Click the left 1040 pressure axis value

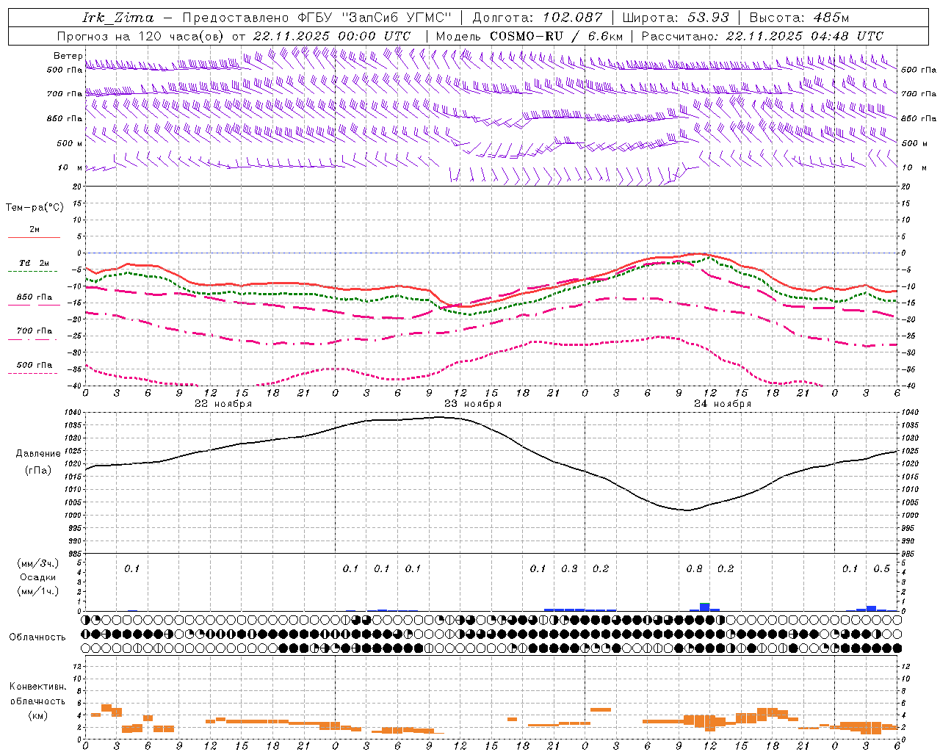point(74,413)
